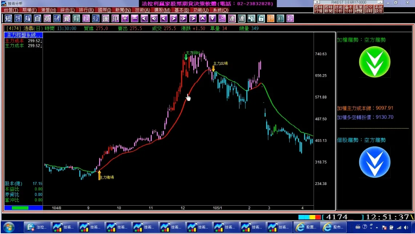415x234 pixels.
Task: Click 系統設定 button in FMIDST panel
Action: coord(379,9)
